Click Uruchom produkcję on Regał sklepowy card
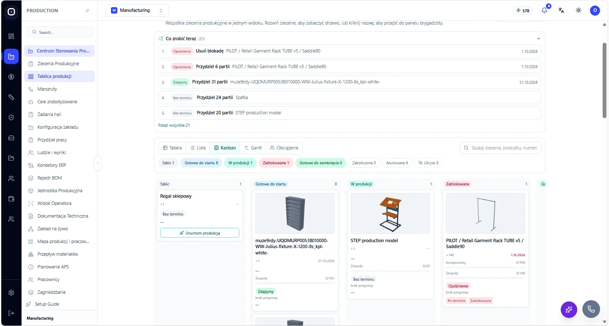The image size is (609, 326). (199, 233)
